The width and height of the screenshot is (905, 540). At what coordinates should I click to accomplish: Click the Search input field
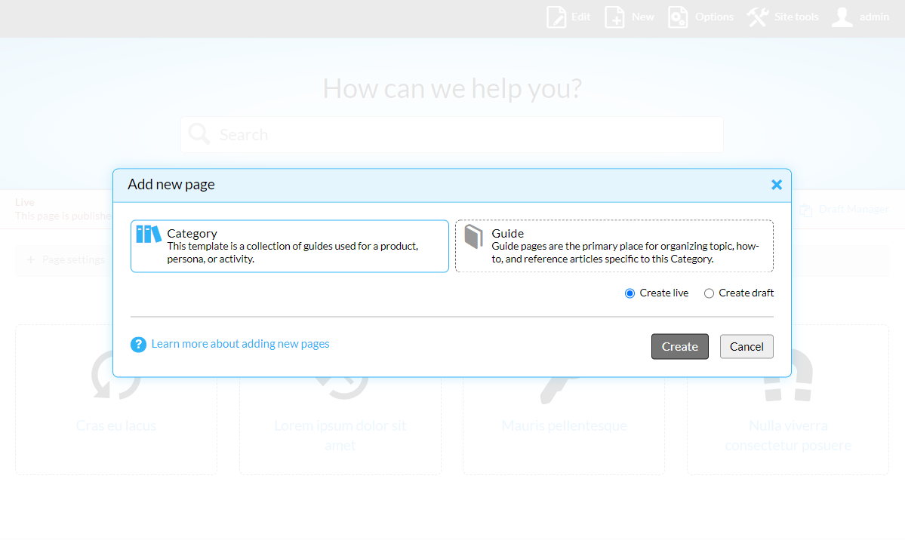[451, 135]
